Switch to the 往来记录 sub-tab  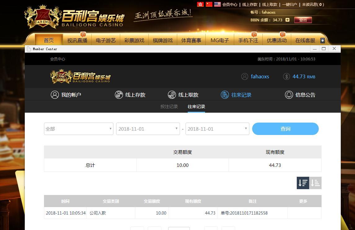[196, 106]
